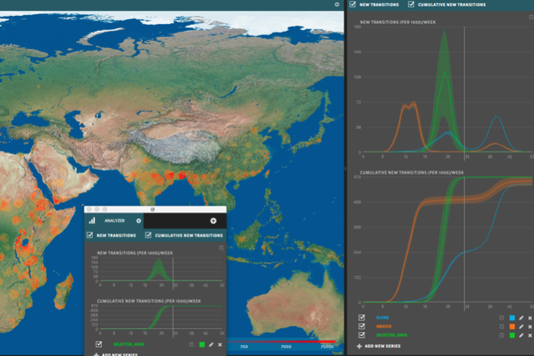This screenshot has width=534, height=356.
Task: Click Add New Series in the right panel
Action: click(x=380, y=345)
